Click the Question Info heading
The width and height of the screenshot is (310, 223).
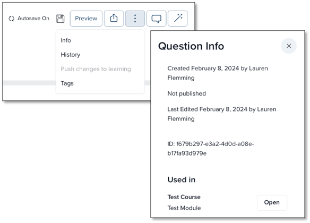click(x=191, y=46)
